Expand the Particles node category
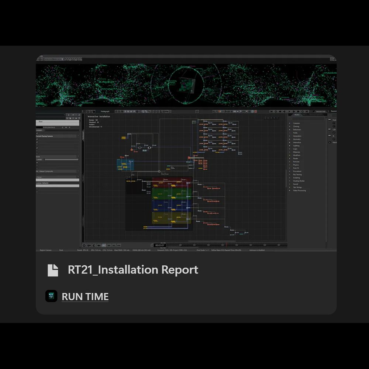Viewport: 369px width, 369px height. coord(290,162)
